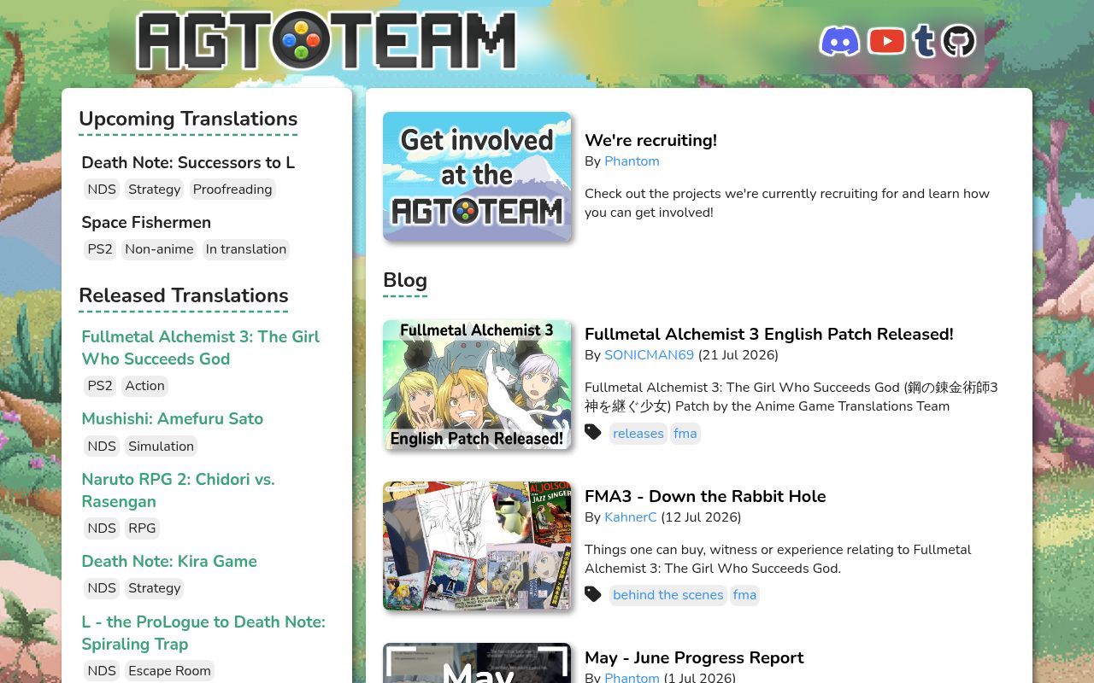Open Fullmetal Alchemist 3: The Girl Who Succeeds God
This screenshot has height=683, width=1094.
point(200,347)
